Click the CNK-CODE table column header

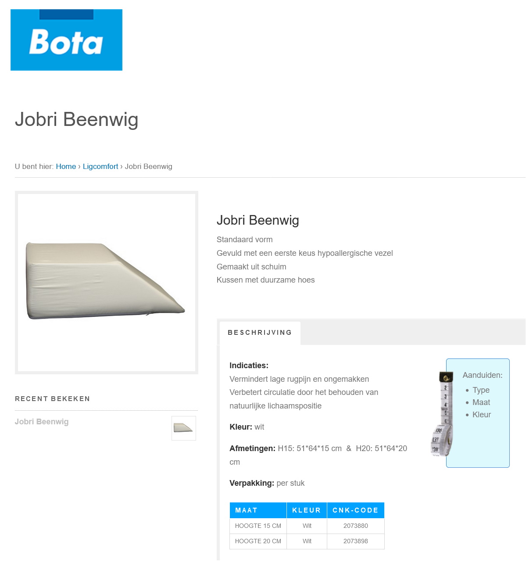[355, 510]
